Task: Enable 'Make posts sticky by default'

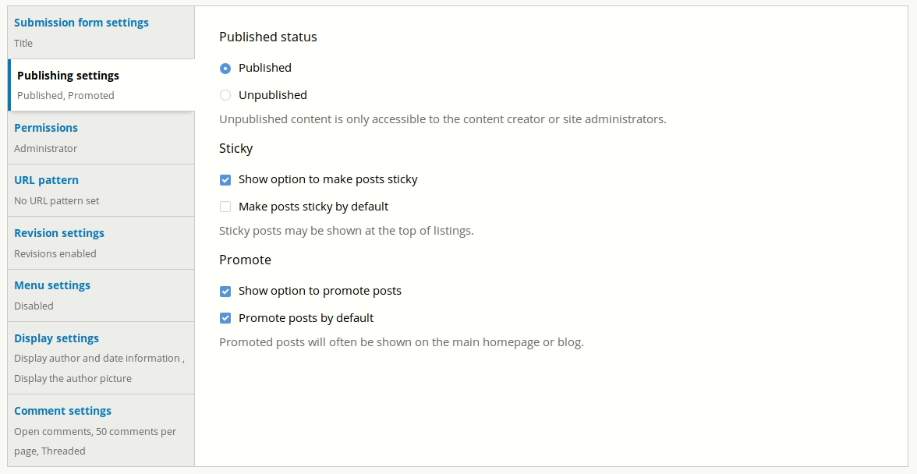Action: point(225,207)
